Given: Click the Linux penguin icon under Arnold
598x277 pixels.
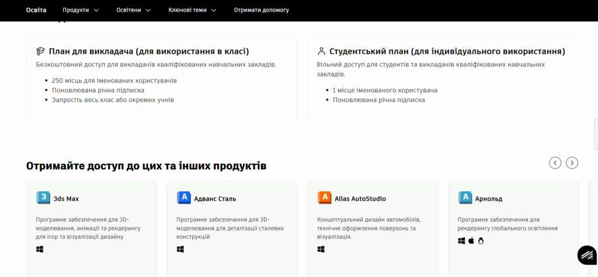Looking at the screenshot, I should 481,240.
